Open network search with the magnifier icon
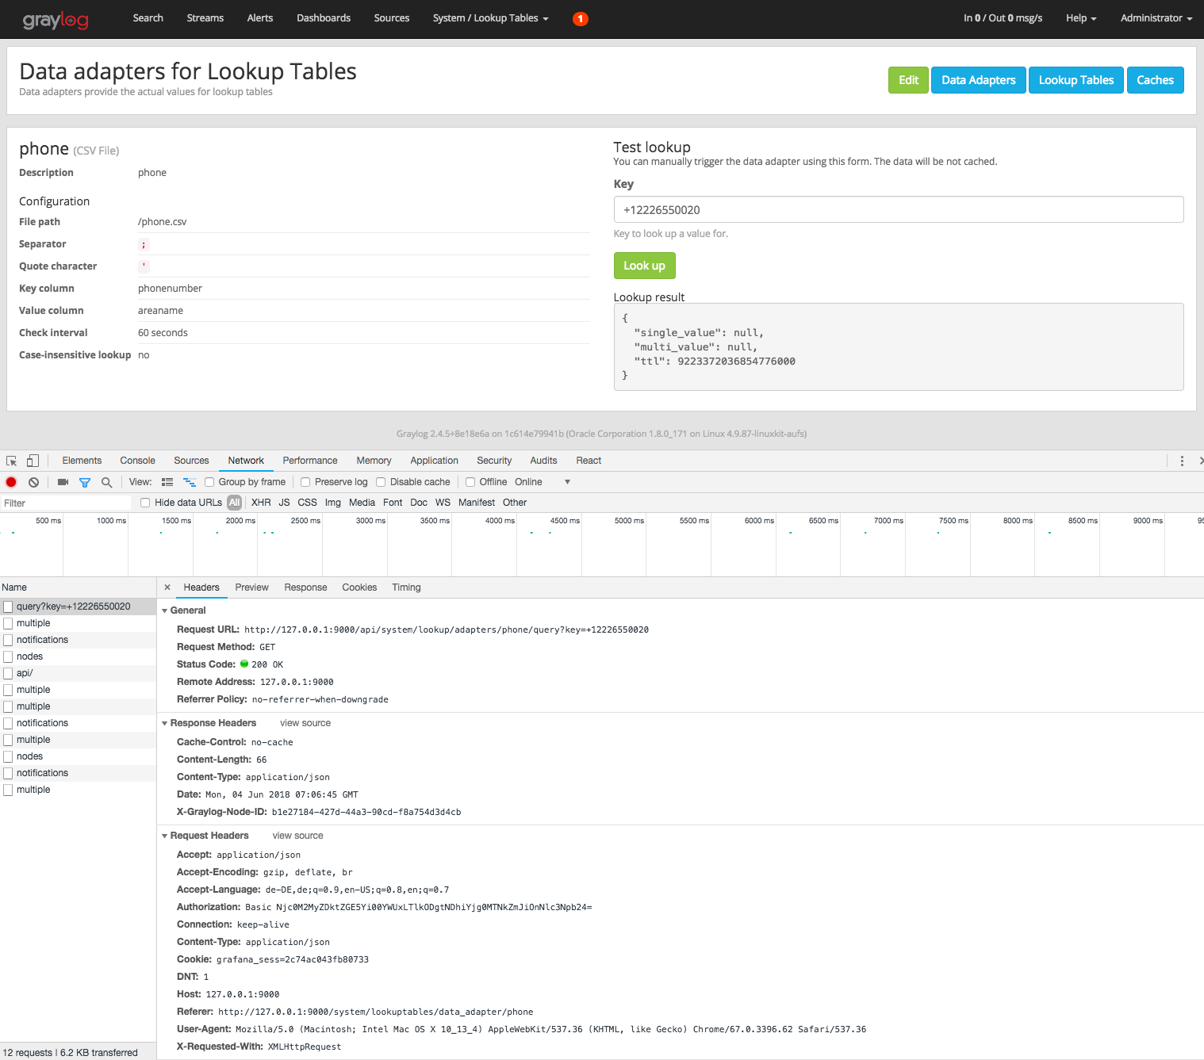 [106, 482]
